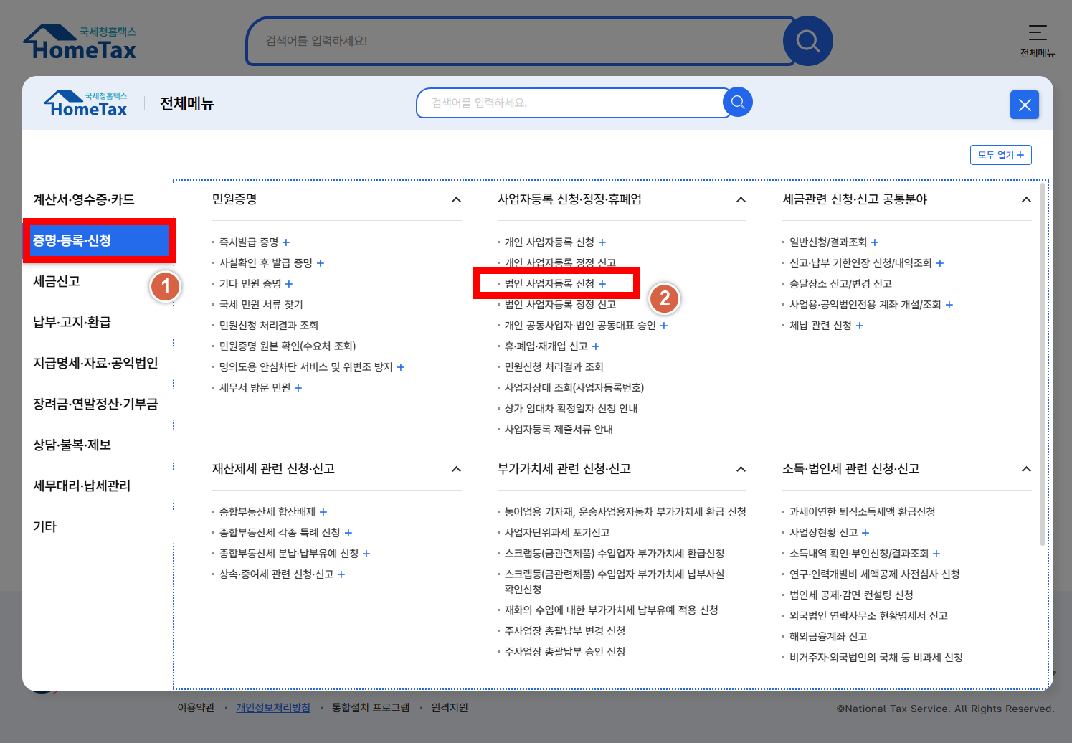Open the 개인정보처리방침 link at the bottom
Viewport: 1072px width, 743px height.
pos(273,707)
